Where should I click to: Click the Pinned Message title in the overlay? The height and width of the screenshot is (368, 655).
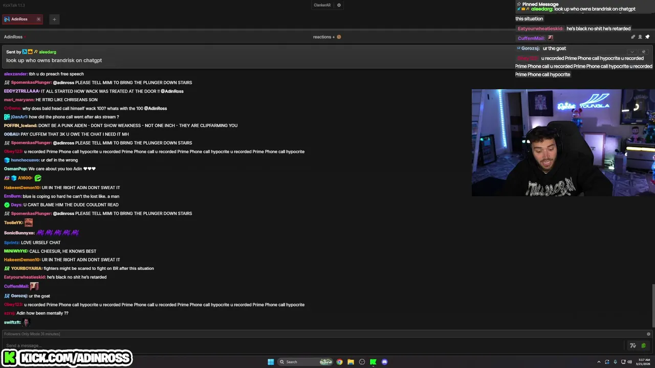[x=540, y=4]
